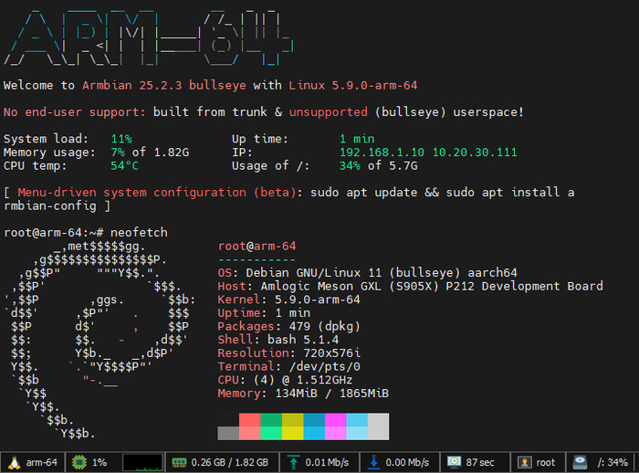Click the dark green swatch in top palette row
This screenshot has height=473, width=639.
[x=271, y=420]
